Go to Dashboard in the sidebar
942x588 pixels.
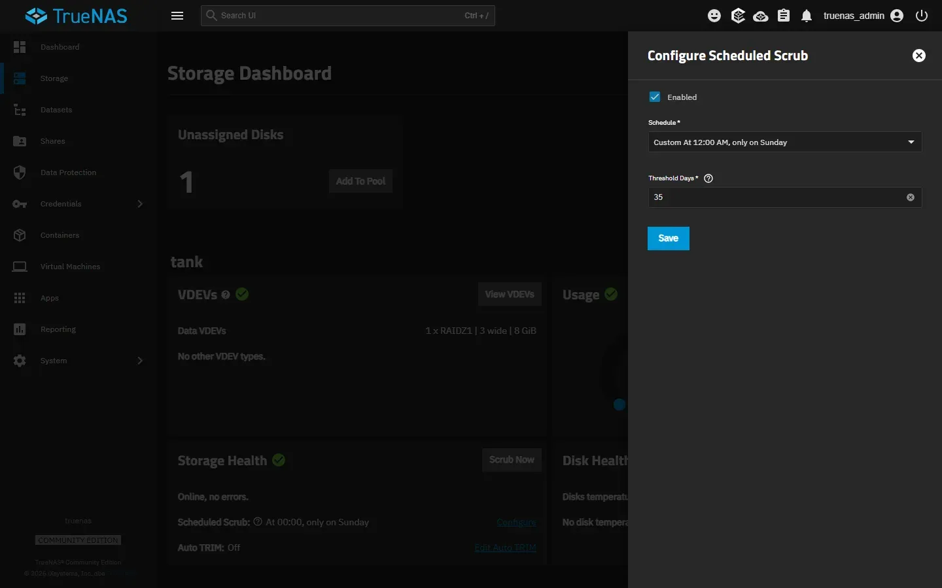point(78,47)
